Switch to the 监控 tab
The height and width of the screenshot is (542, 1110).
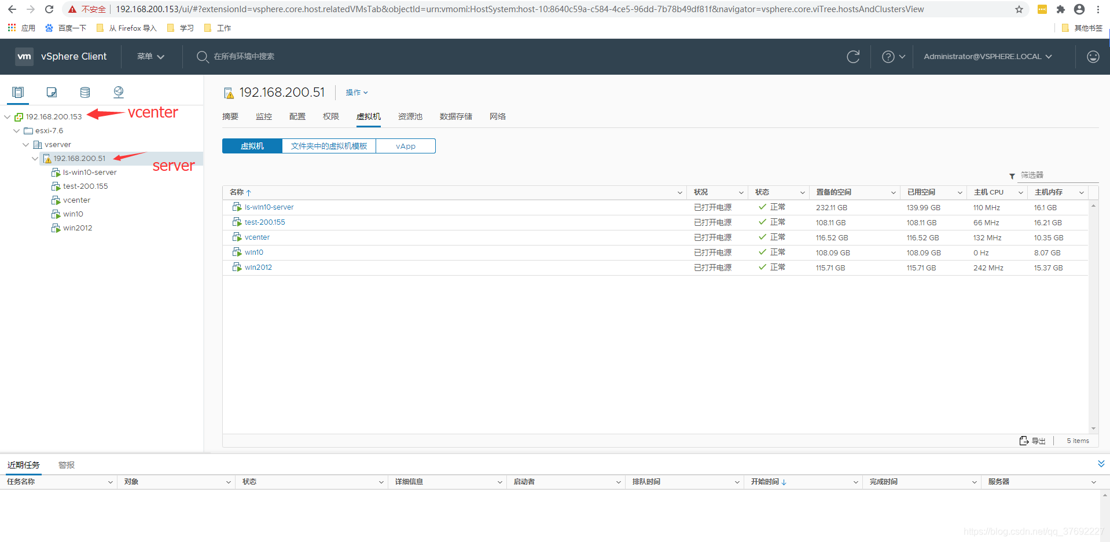[x=264, y=116]
